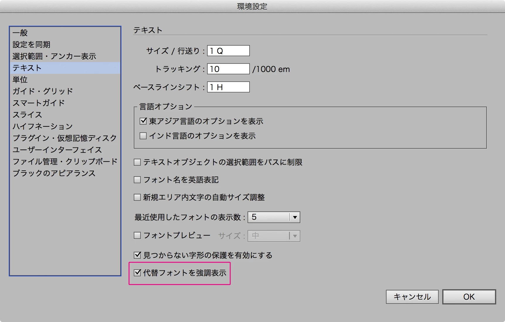Choose 選択範囲・アンカー表示 category

[x=65, y=56]
